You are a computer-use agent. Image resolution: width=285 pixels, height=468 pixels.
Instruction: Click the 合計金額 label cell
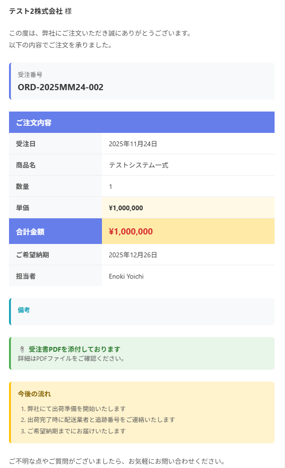30,232
